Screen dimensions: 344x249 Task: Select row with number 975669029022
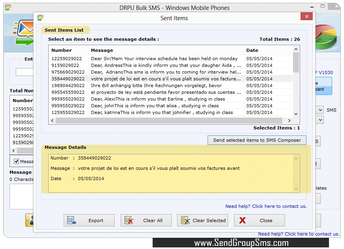coord(171,72)
